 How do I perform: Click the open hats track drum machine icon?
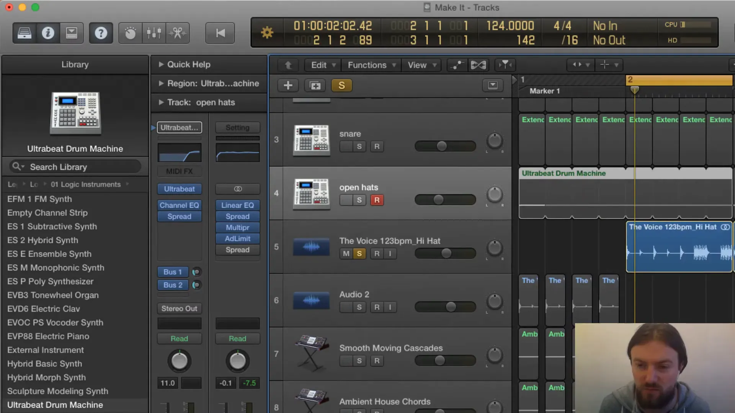pos(312,193)
